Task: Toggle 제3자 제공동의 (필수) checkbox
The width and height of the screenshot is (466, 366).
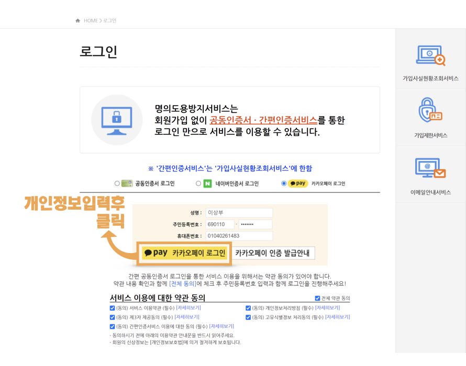Action: point(113,317)
